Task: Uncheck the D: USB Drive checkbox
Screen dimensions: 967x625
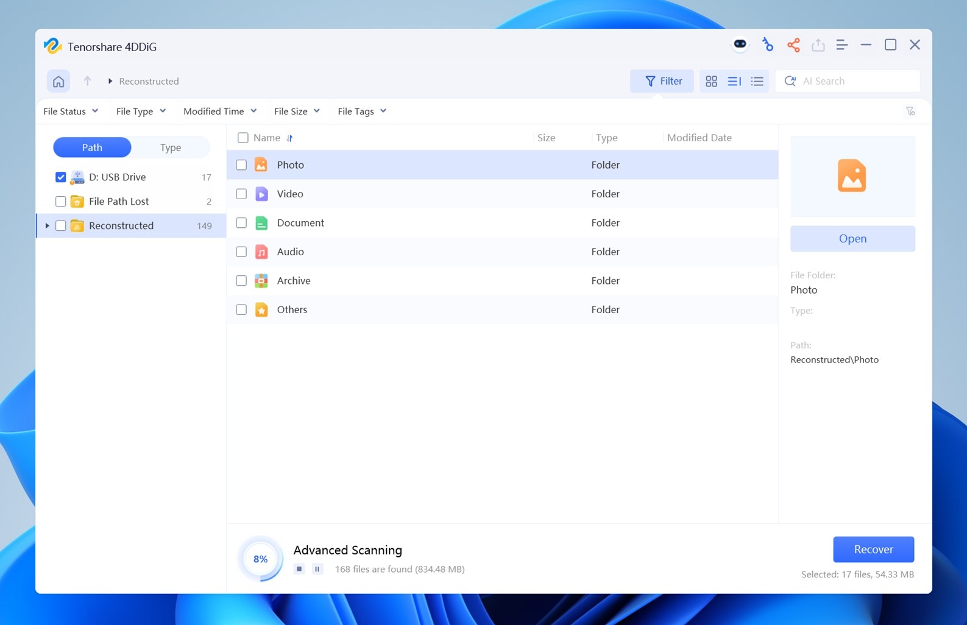Action: (61, 177)
